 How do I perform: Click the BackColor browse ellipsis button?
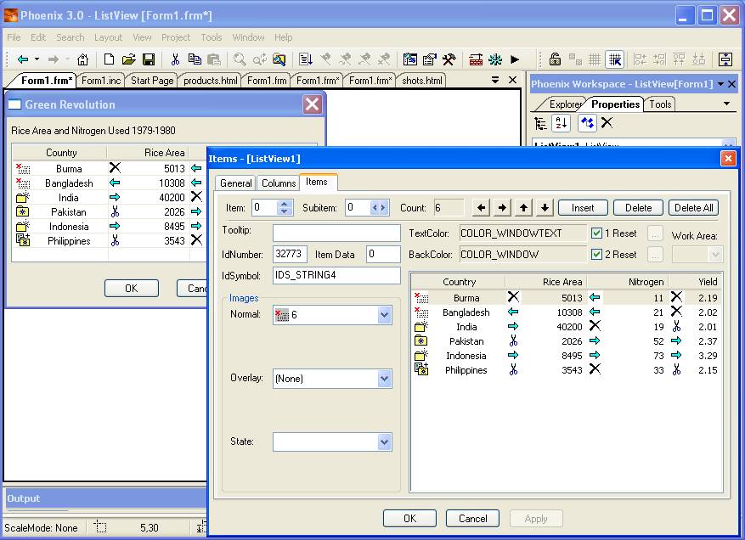[655, 255]
